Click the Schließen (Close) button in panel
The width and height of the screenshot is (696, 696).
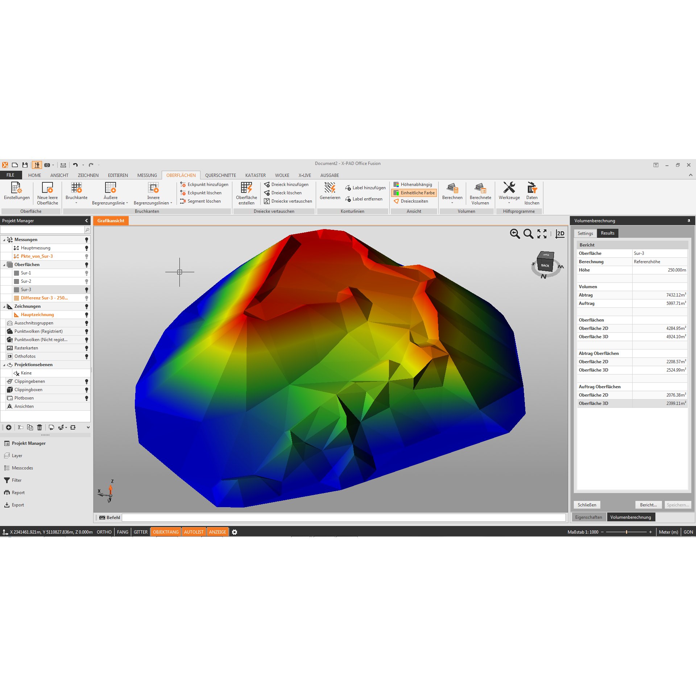pyautogui.click(x=587, y=504)
